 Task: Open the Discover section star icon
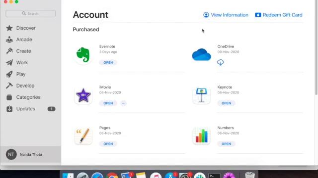click(x=9, y=28)
